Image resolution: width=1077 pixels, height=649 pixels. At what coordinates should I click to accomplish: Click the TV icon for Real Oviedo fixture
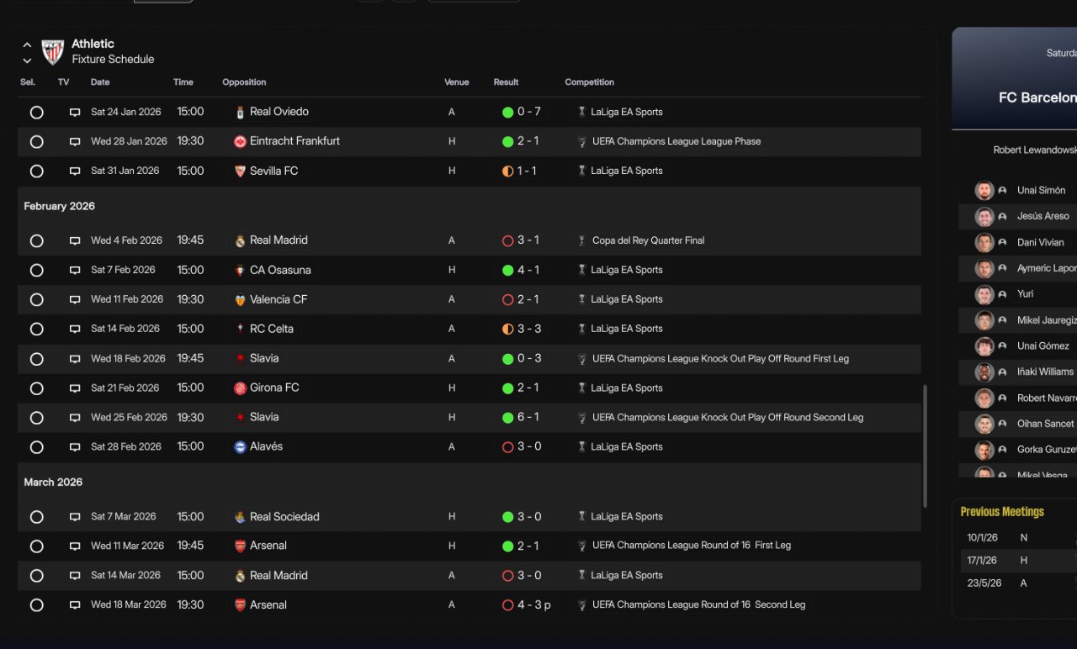[75, 112]
